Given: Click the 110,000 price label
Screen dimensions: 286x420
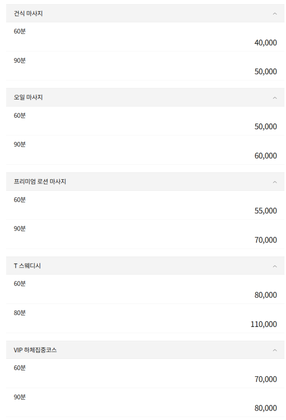Looking at the screenshot, I should coord(264,324).
